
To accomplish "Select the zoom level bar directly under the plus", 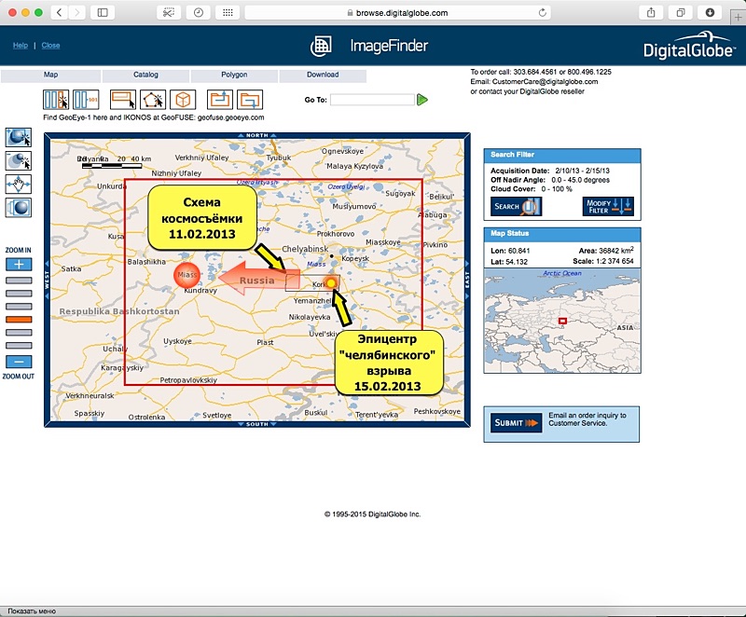I will pos(19,281).
